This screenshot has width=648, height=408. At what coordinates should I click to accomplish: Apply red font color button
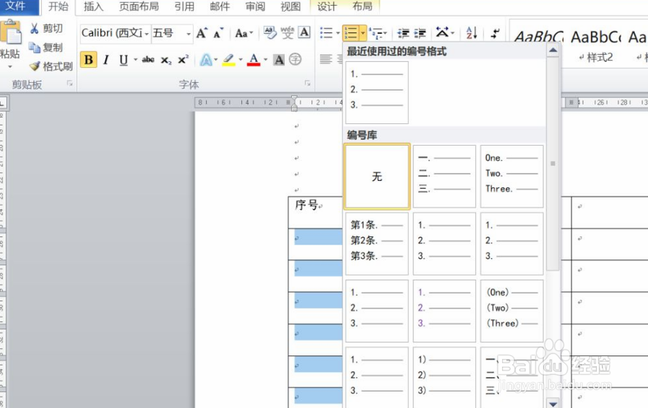click(x=254, y=60)
